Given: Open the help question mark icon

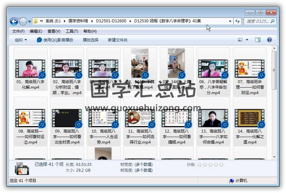Looking at the screenshot, I should (x=269, y=40).
